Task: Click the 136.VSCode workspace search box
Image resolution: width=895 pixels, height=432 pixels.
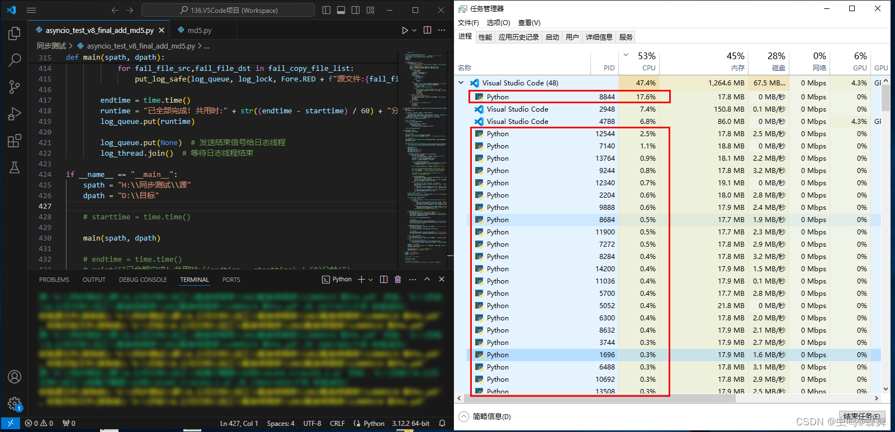Action: pyautogui.click(x=228, y=10)
